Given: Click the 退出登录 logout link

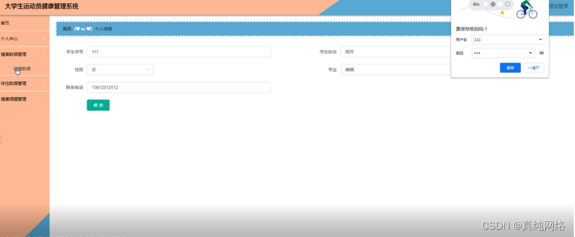Looking at the screenshot, I should tap(559, 6).
